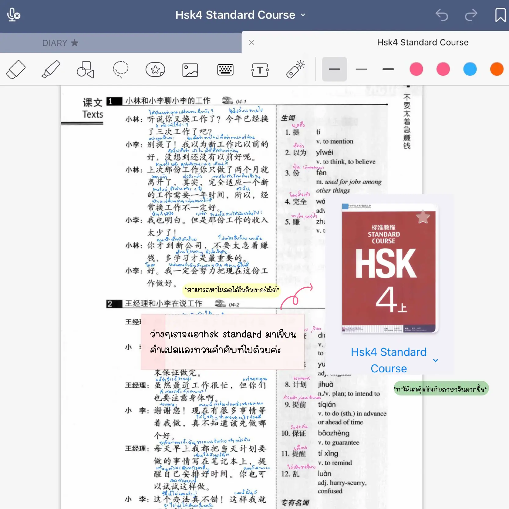Expand options for the linked Hsk4 document
Image resolution: width=509 pixels, height=509 pixels.
pyautogui.click(x=435, y=360)
